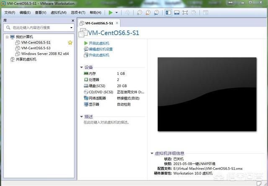
Task: Open the 虚拟机(M) menu
Action: pos(59,13)
